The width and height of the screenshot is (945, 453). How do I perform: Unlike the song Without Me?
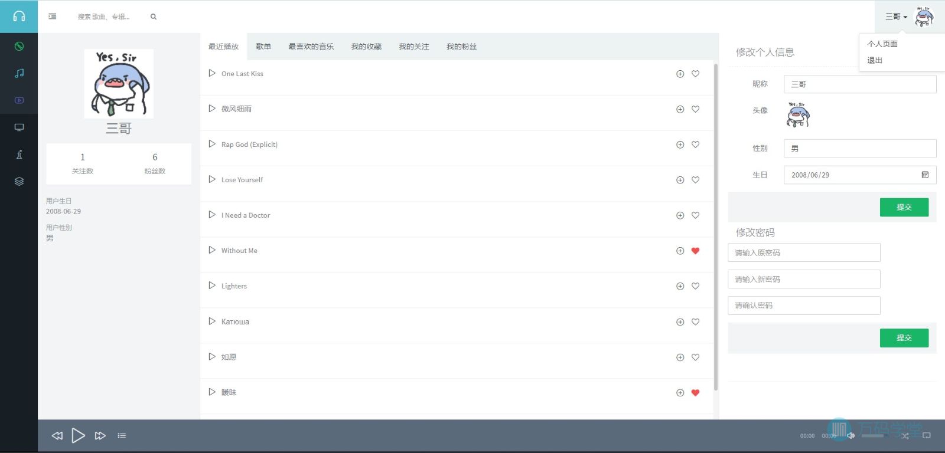(695, 251)
